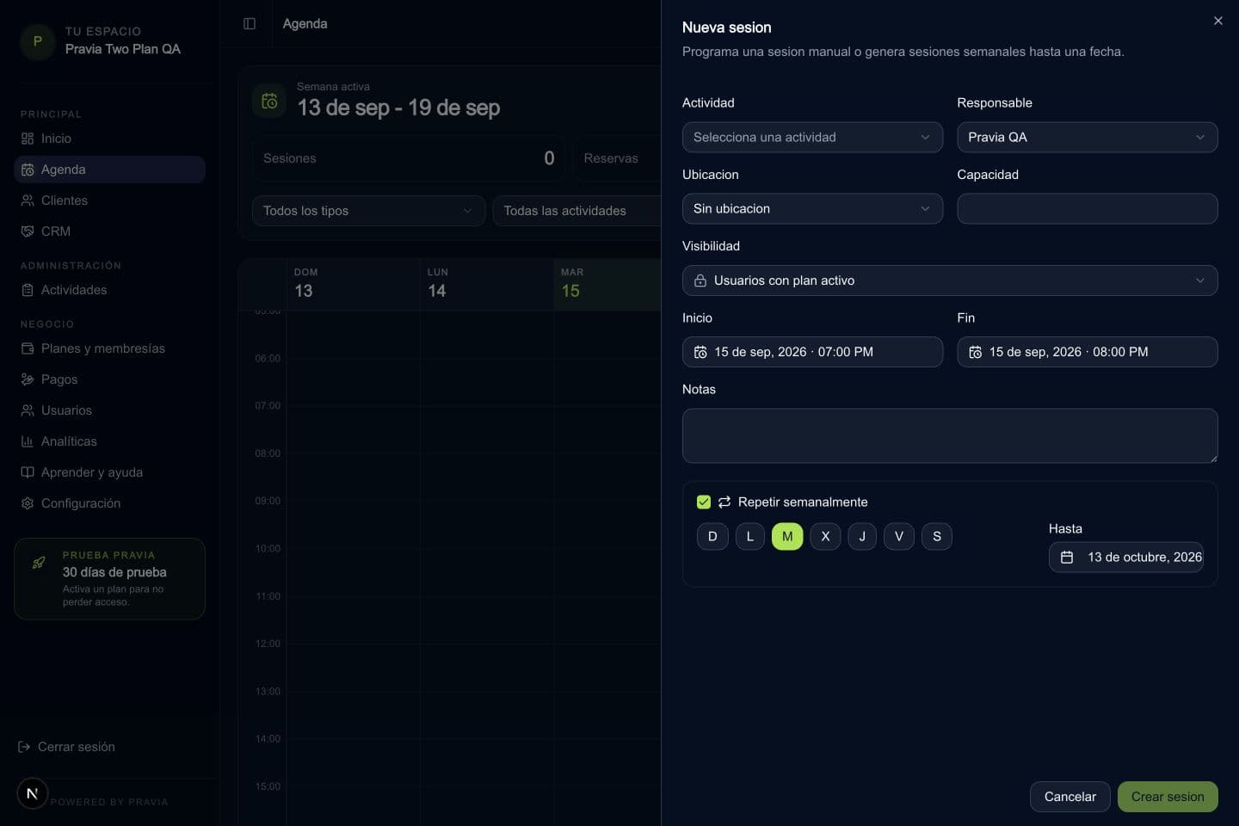Open the Fin date-time picker field
This screenshot has height=826, width=1239.
1088,352
